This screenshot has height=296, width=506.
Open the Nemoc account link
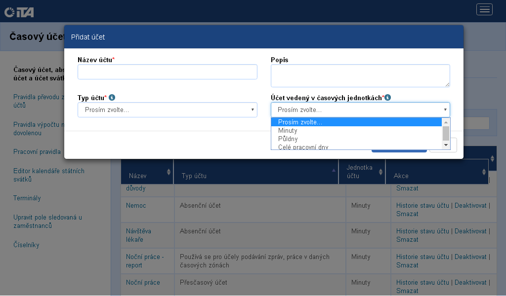pos(136,205)
